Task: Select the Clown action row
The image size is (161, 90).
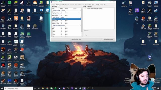Action: click(66, 34)
